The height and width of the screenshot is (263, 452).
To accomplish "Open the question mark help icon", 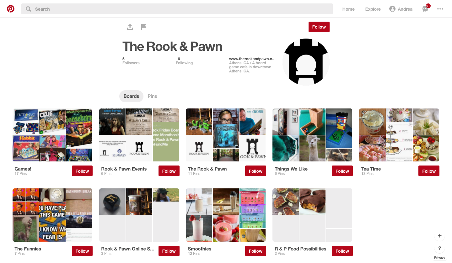I will tap(439, 249).
